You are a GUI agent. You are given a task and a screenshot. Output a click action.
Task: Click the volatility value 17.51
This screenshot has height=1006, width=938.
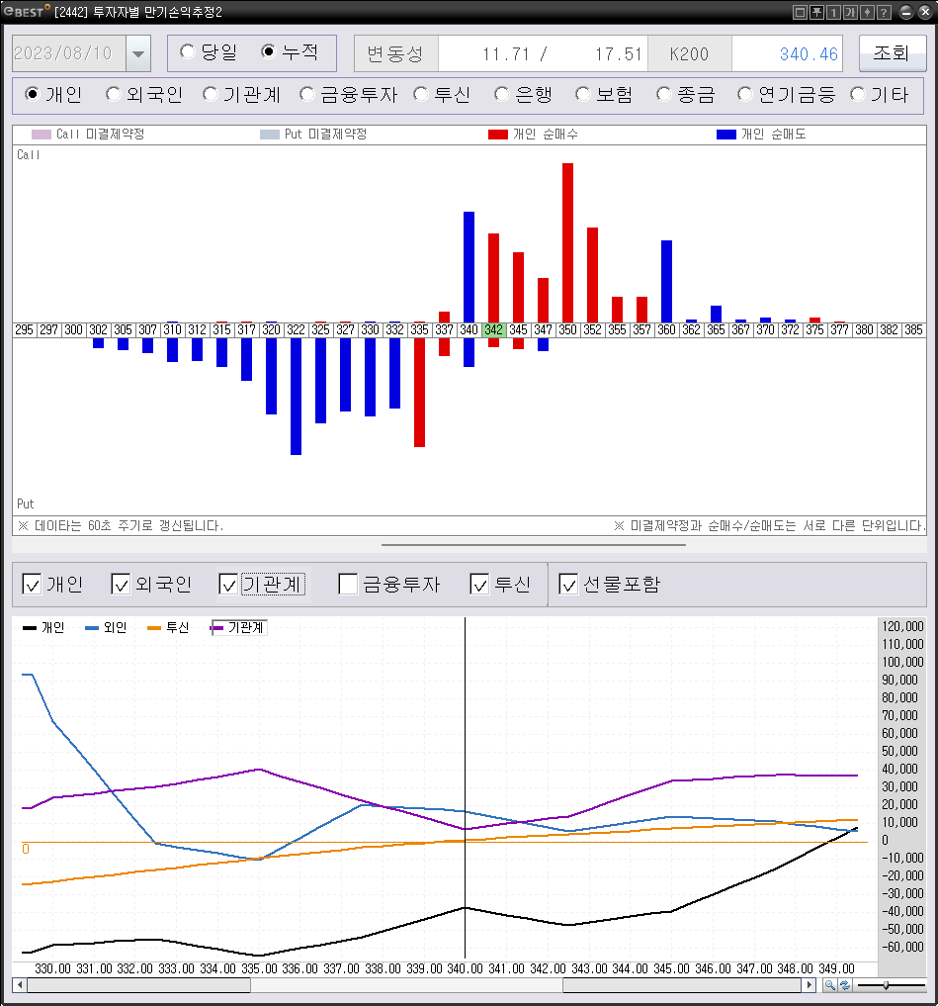(x=619, y=53)
